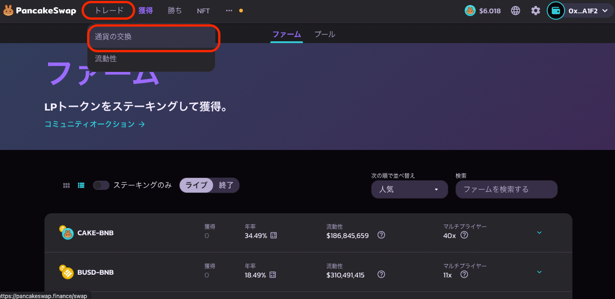Select 流動性 menu item
This screenshot has height=299, width=615.
click(151, 59)
